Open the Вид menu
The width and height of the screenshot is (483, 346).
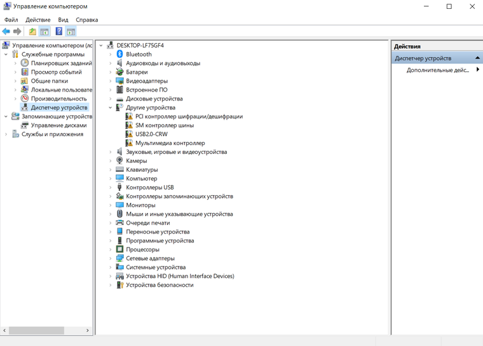point(63,20)
